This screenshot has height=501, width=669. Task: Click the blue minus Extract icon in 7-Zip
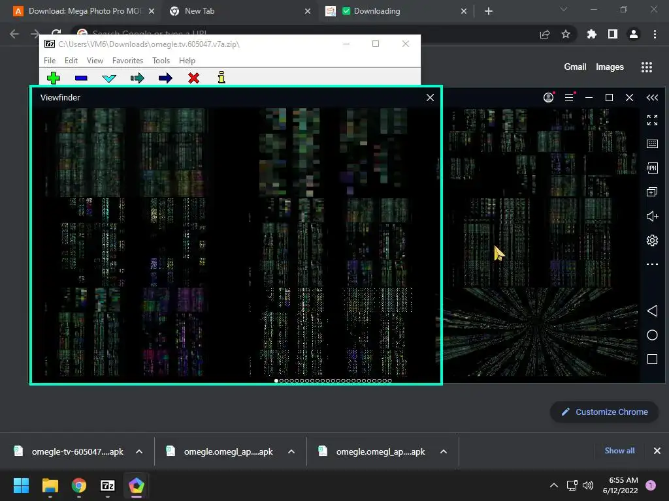tap(81, 78)
